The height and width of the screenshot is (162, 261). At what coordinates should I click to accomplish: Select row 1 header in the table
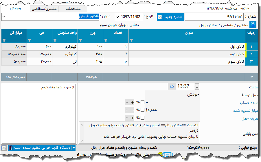(x=251, y=47)
